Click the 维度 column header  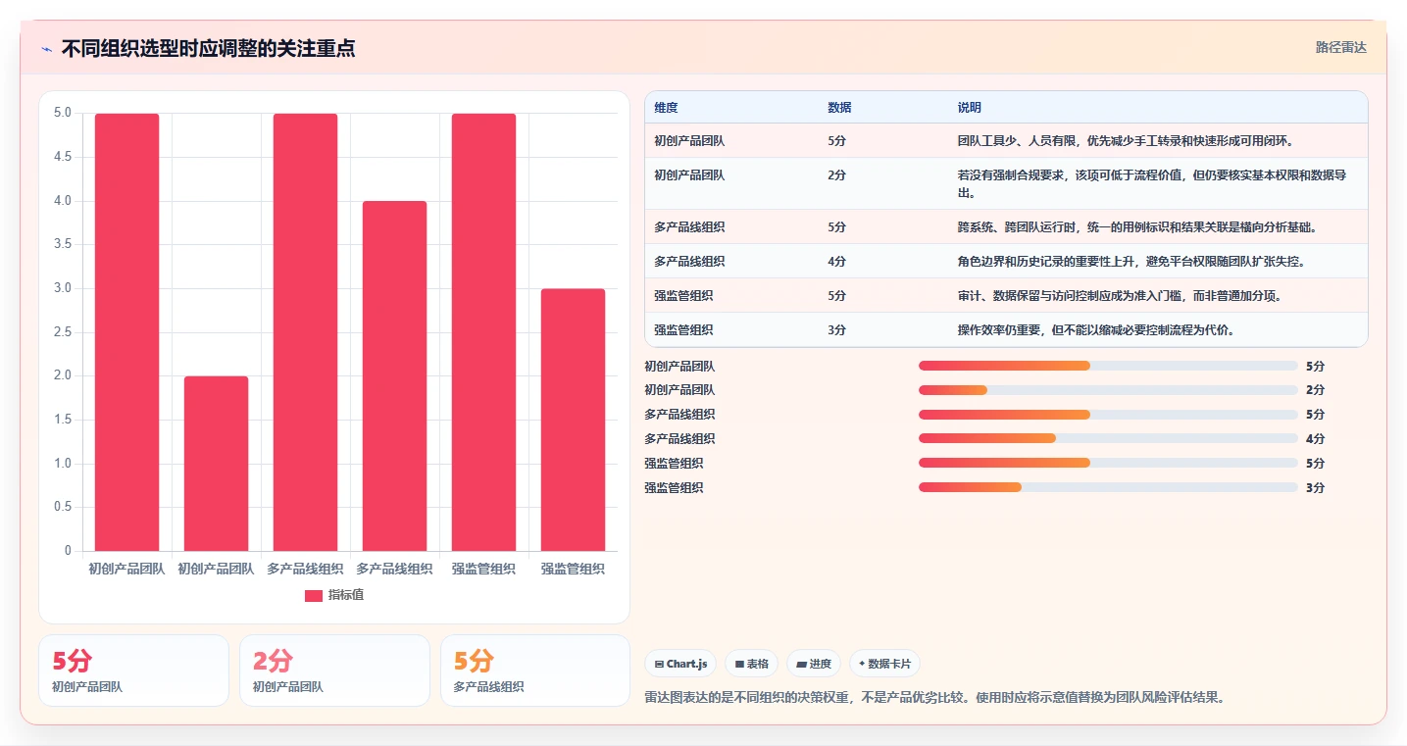click(x=666, y=108)
